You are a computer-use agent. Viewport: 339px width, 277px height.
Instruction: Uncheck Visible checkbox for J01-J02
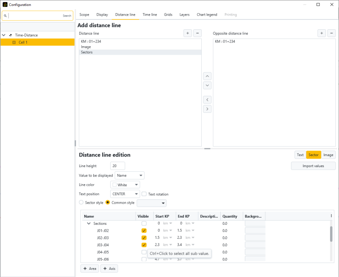(x=144, y=230)
